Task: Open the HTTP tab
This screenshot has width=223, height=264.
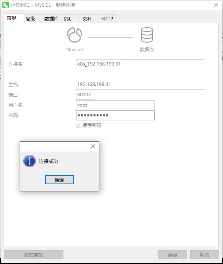Action: click(108, 19)
